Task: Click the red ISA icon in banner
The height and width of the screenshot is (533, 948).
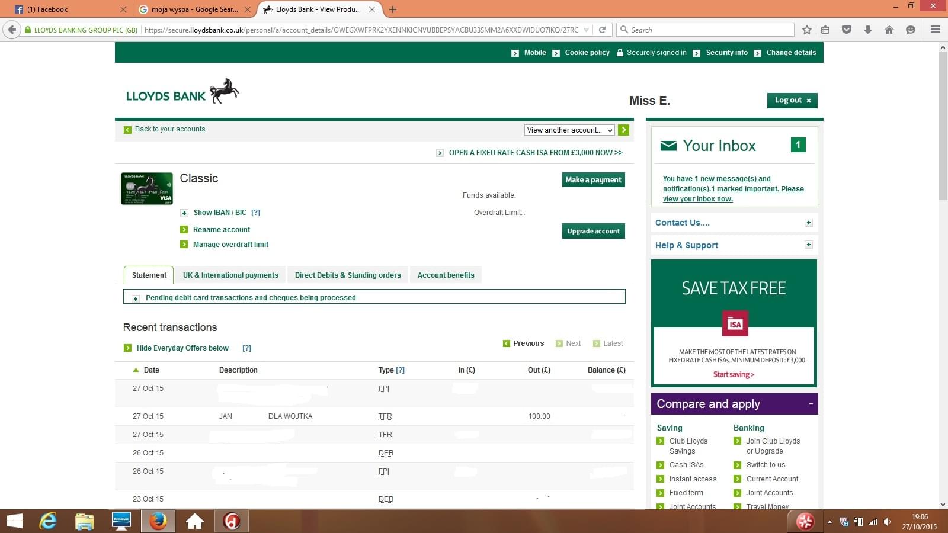Action: [x=735, y=324]
